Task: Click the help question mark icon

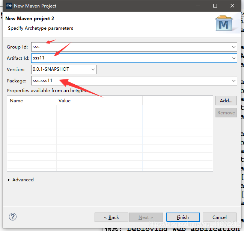Action: [13, 217]
